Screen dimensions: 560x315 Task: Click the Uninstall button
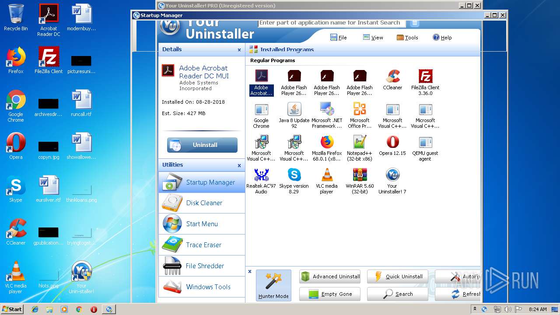point(202,145)
